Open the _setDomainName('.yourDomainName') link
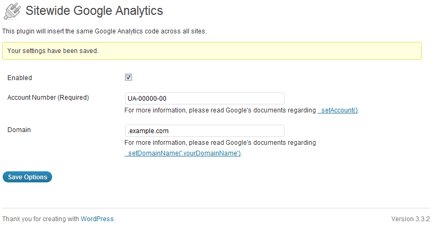This screenshot has height=227, width=433. click(x=183, y=153)
